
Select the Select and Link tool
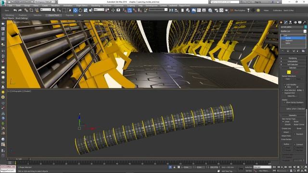pos(26,10)
